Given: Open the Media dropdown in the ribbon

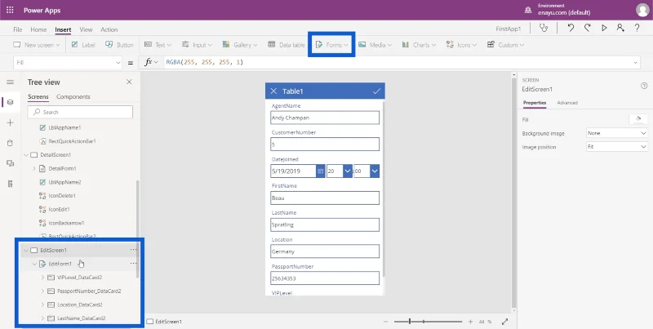Looking at the screenshot, I should (x=375, y=45).
